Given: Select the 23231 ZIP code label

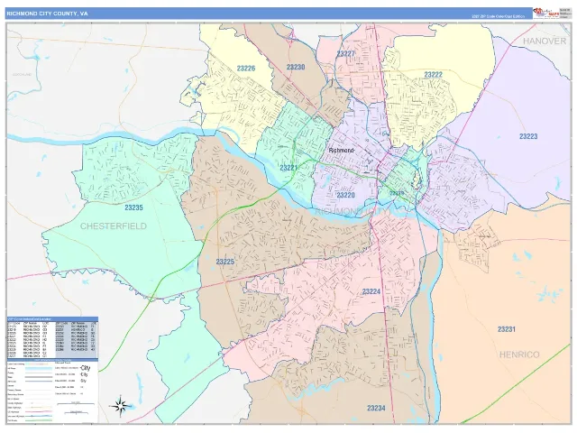Looking at the screenshot, I should pos(507,329).
